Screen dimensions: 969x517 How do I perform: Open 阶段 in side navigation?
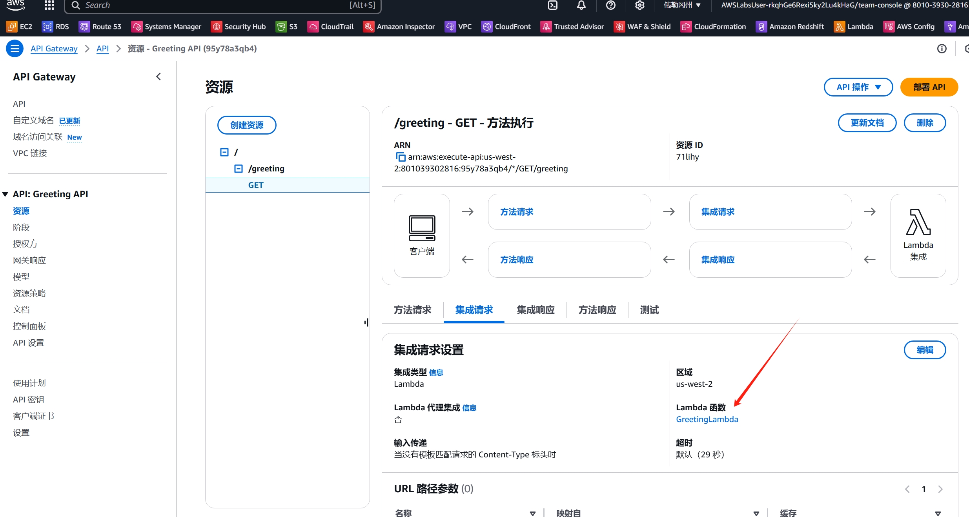click(x=21, y=228)
